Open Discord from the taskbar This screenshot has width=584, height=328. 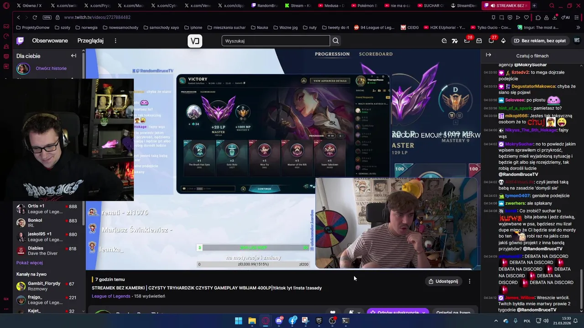(279, 321)
